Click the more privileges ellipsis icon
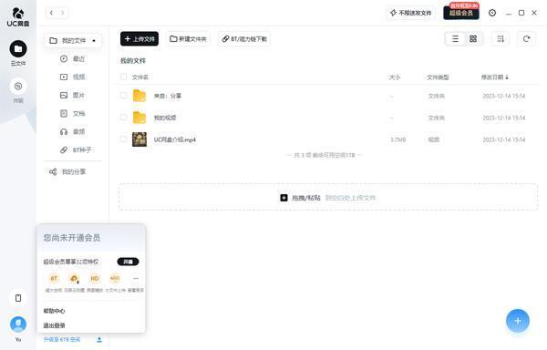 (136, 278)
